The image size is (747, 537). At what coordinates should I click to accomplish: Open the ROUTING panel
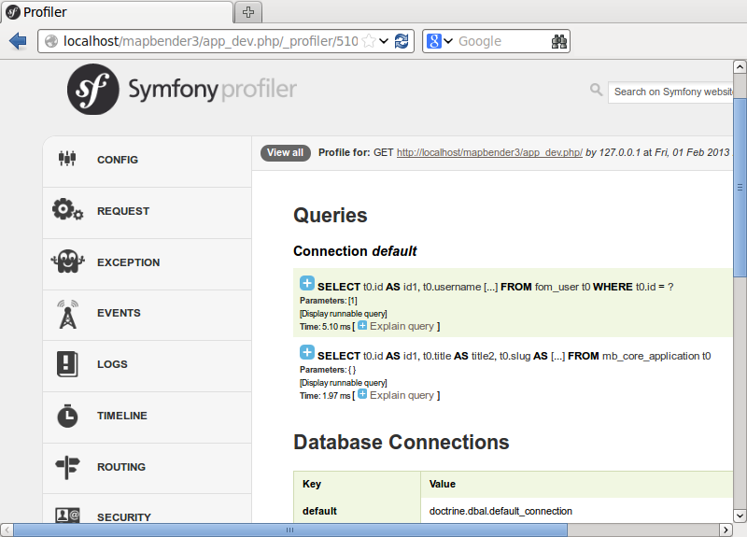[147, 469]
